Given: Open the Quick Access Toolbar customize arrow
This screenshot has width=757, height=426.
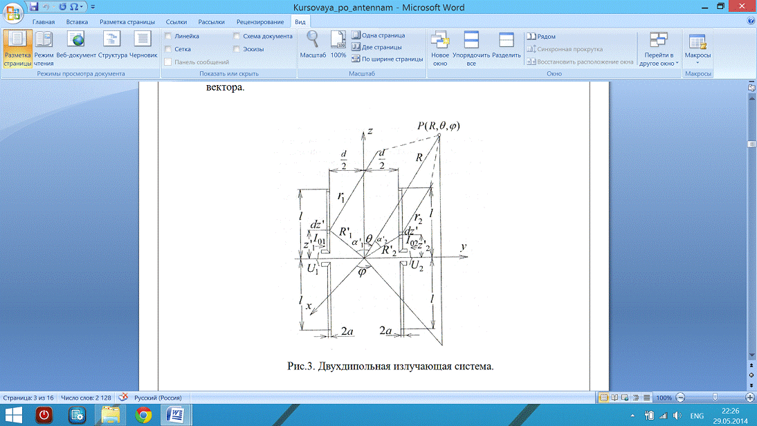Looking at the screenshot, I should point(93,6).
